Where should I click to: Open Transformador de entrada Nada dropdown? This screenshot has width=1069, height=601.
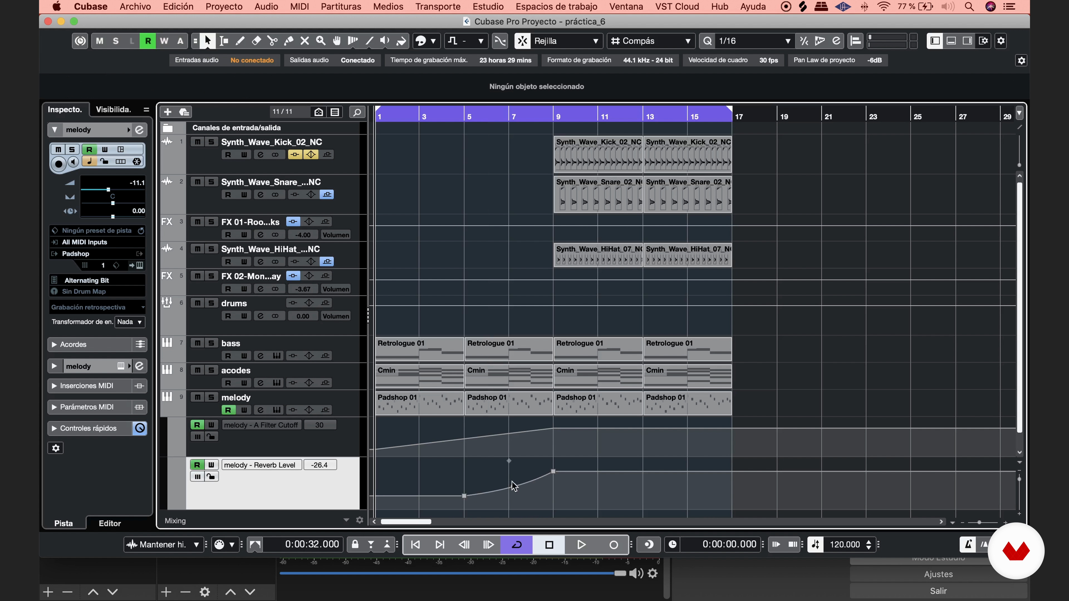coord(130,322)
